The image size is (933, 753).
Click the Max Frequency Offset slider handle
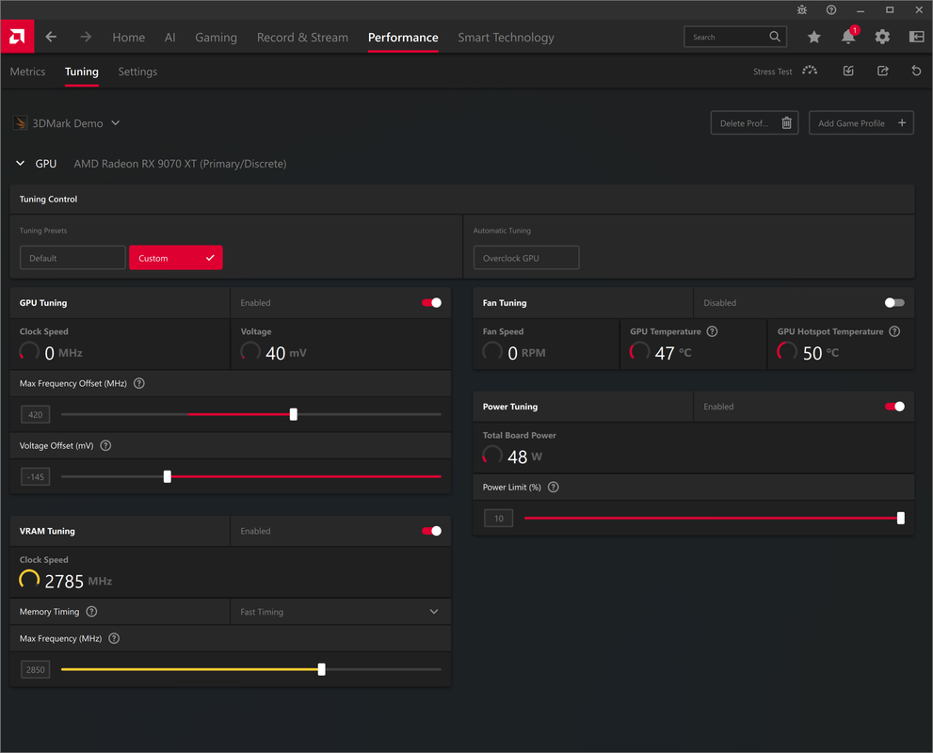tap(294, 414)
